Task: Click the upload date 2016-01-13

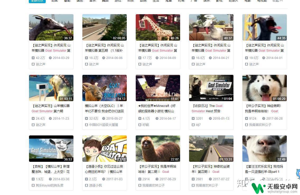Action: click(221, 119)
